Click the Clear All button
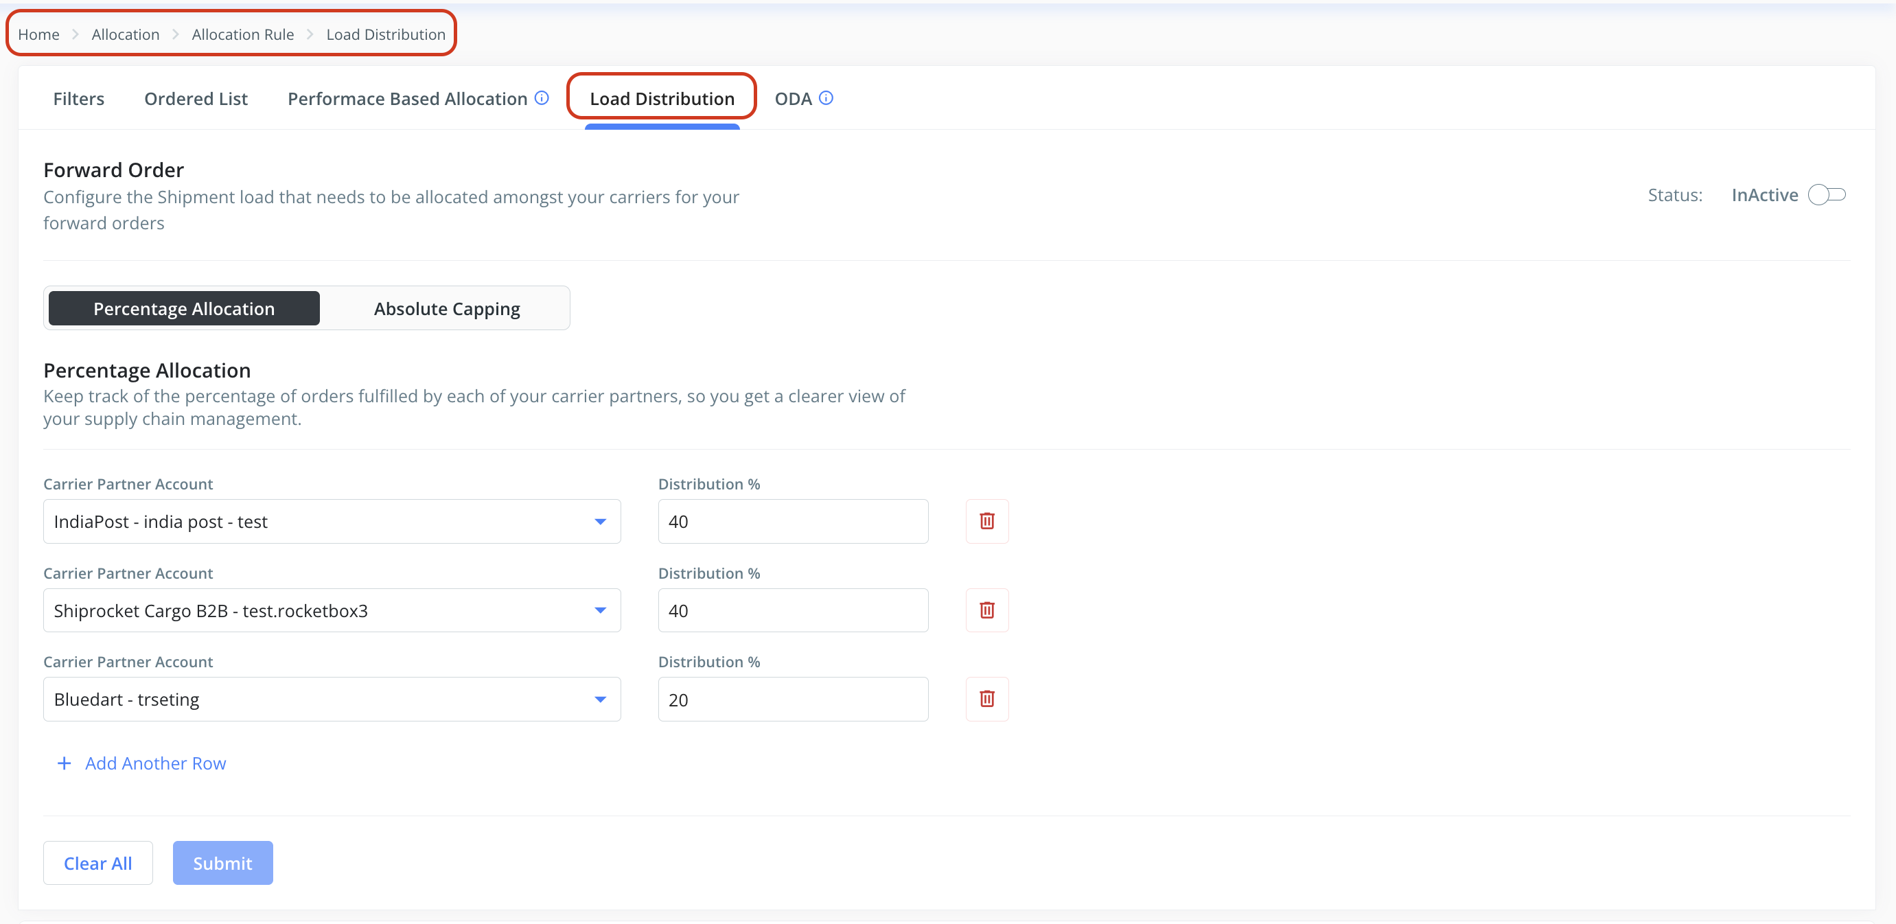The image size is (1896, 924). pyautogui.click(x=98, y=863)
